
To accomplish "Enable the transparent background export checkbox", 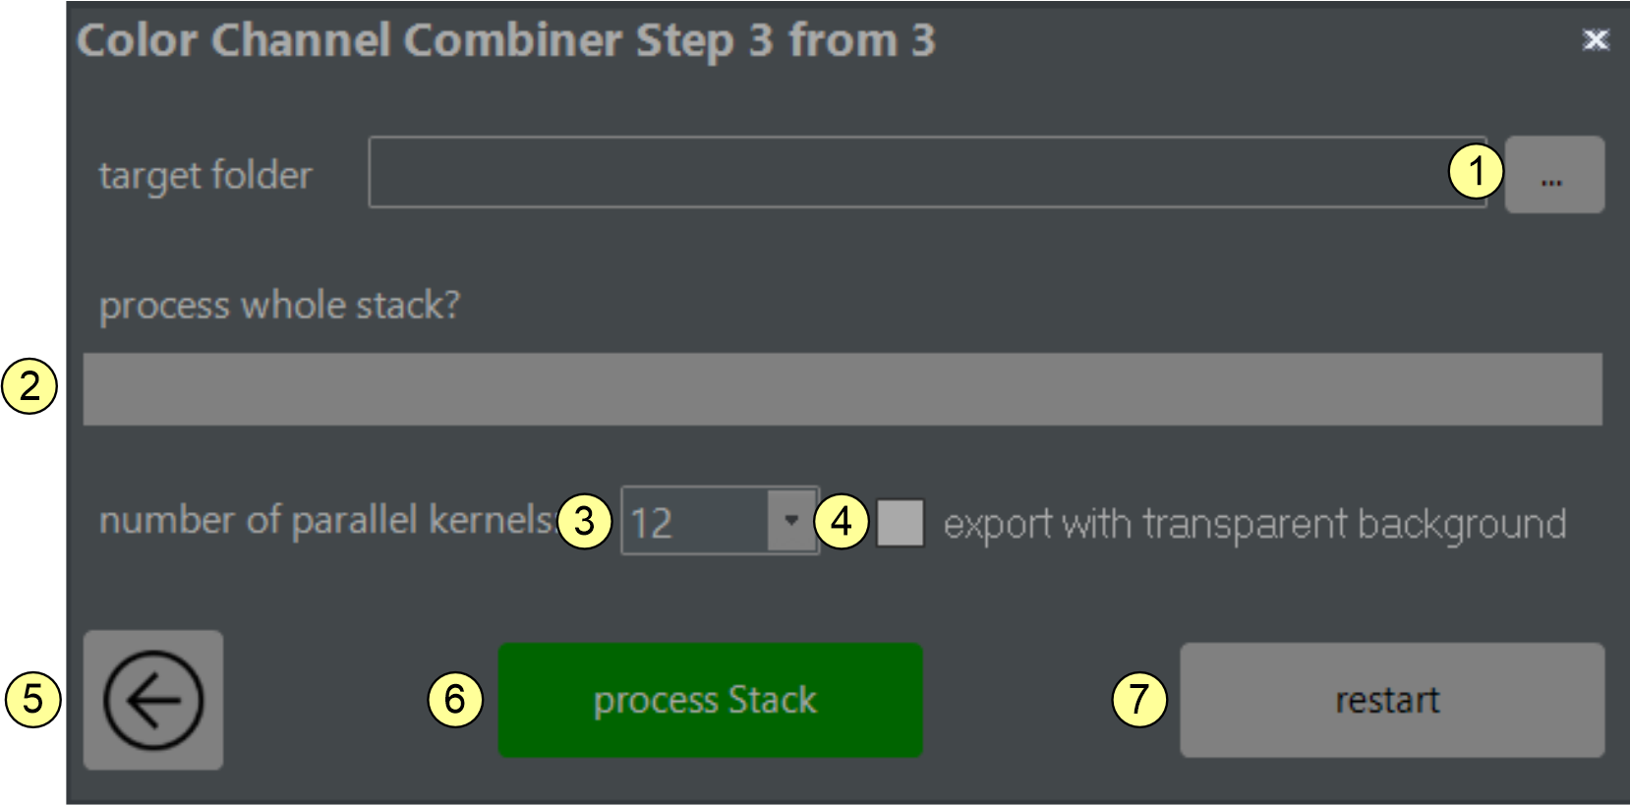I will 900,522.
